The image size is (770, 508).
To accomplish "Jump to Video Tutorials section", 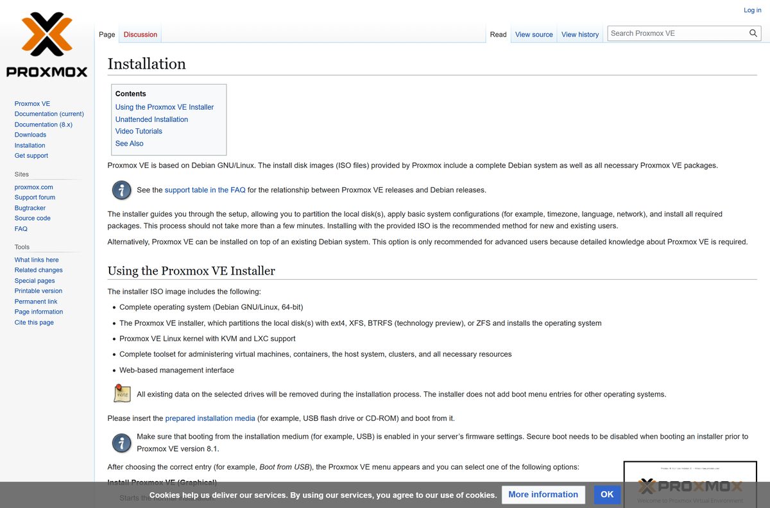I will [139, 131].
